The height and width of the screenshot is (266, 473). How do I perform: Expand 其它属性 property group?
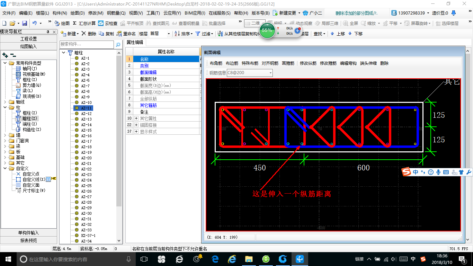[136, 118]
